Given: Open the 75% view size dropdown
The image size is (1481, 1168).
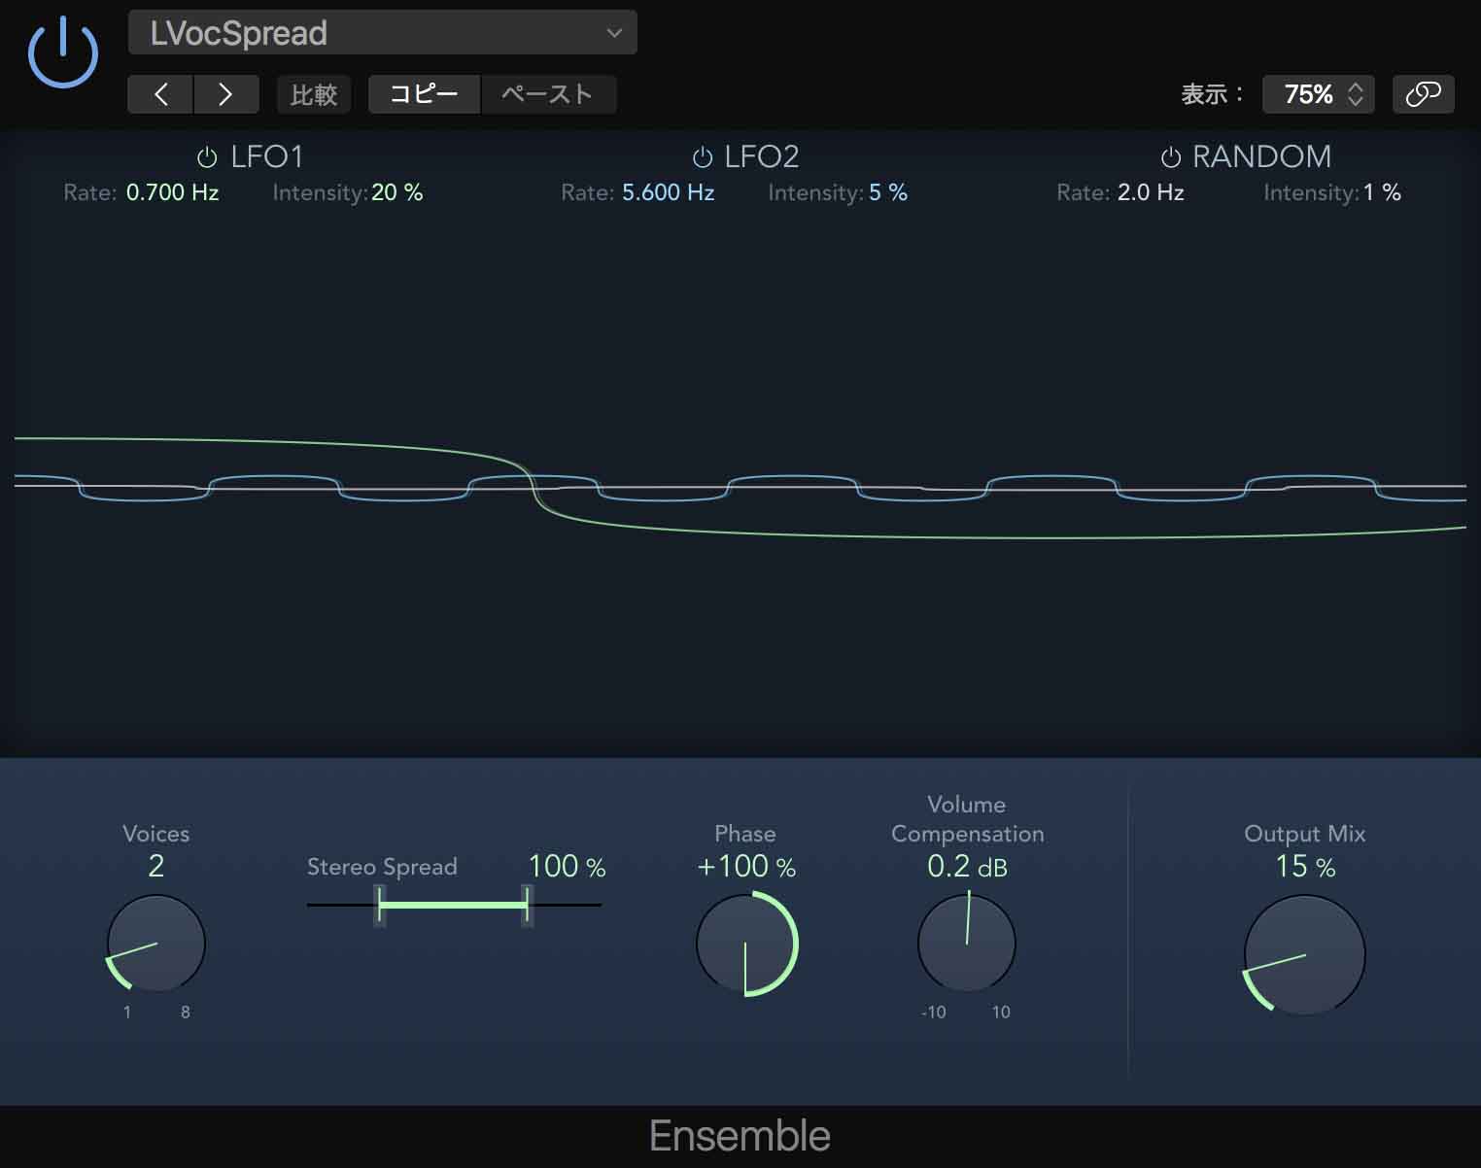Looking at the screenshot, I should pyautogui.click(x=1318, y=94).
